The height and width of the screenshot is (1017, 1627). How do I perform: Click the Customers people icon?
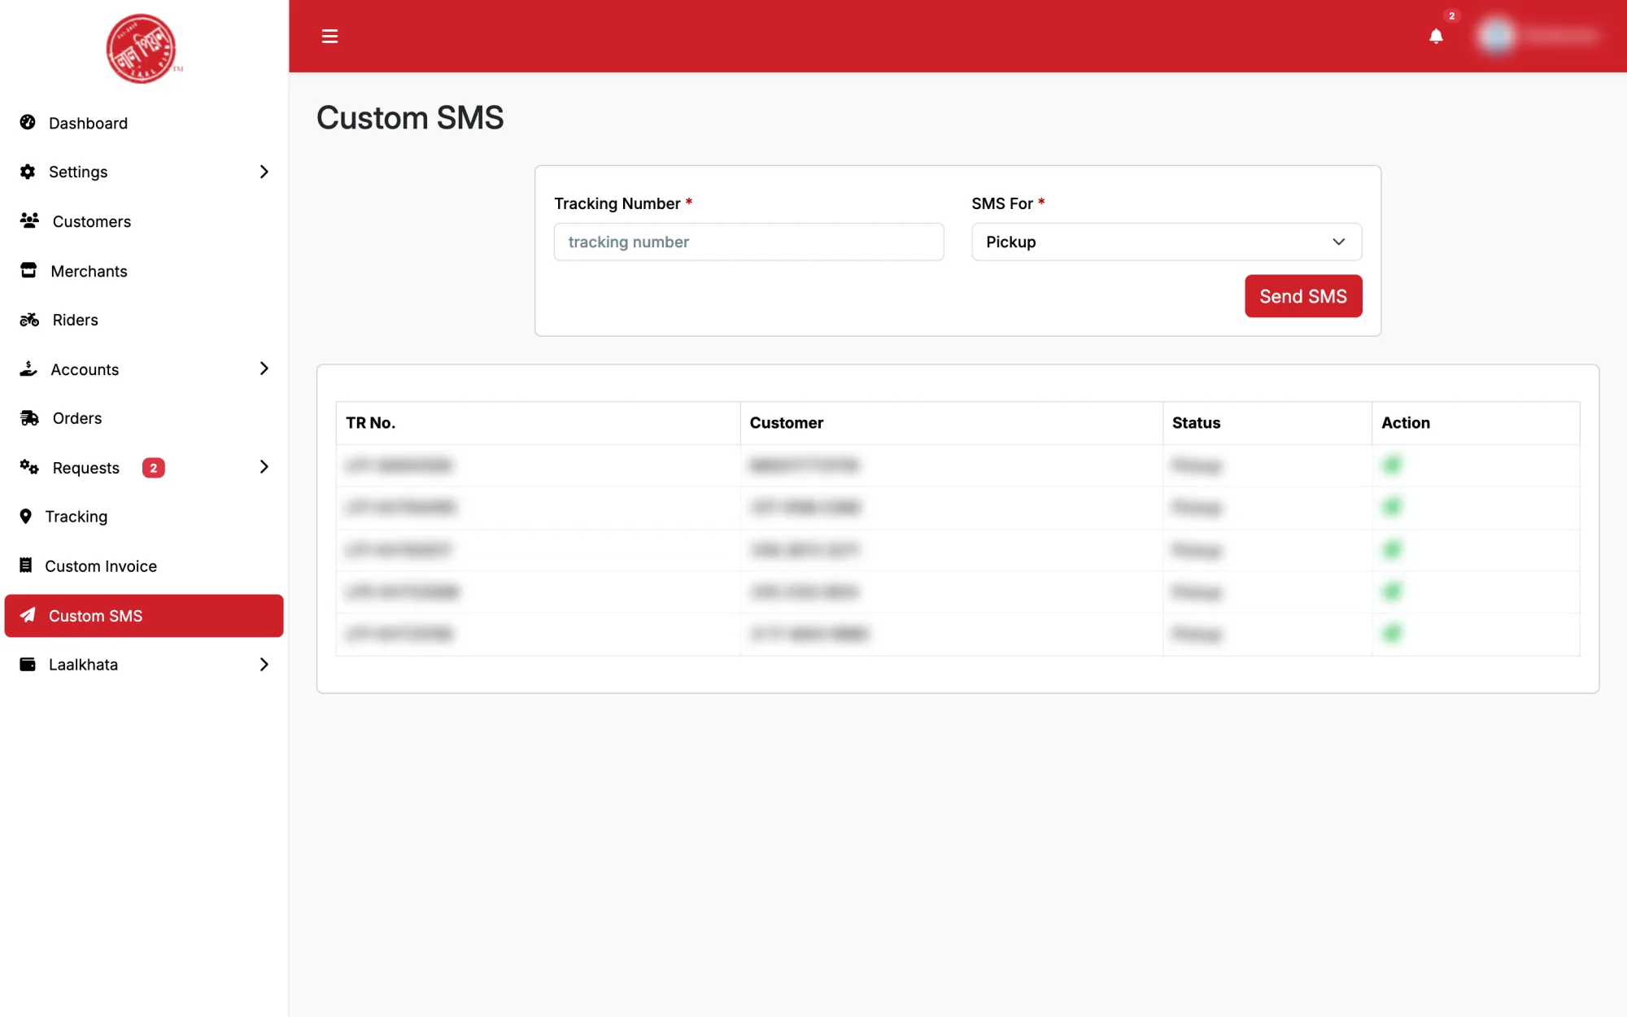[29, 220]
